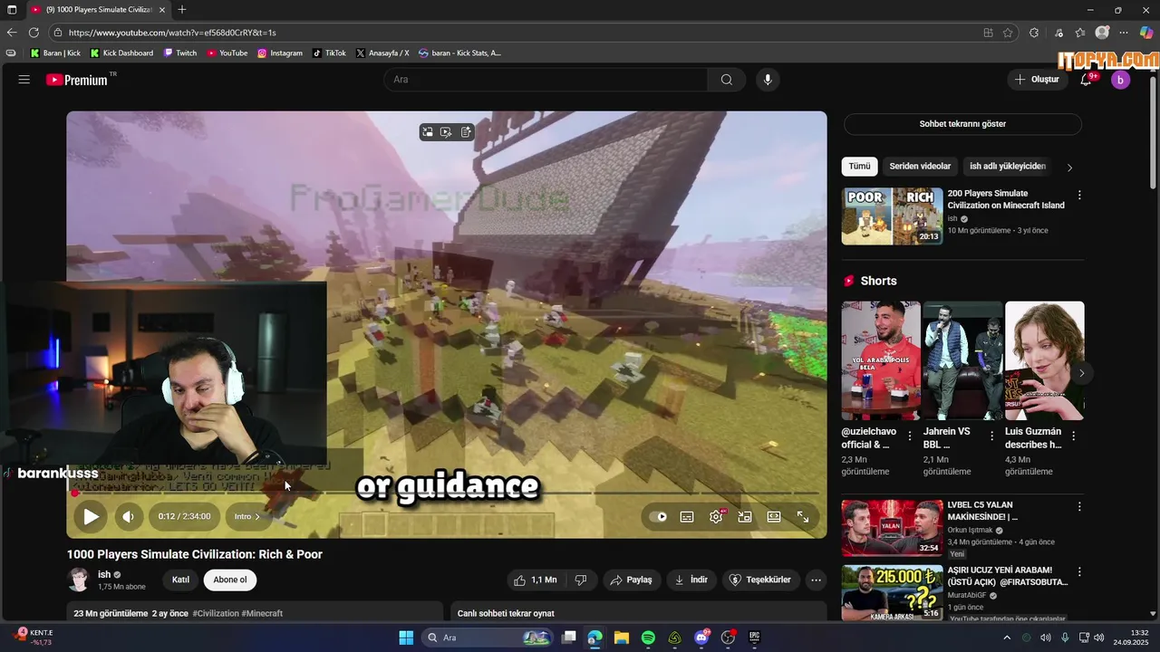Open the @uzielchavo official Short
Screen dimensions: 1160x652
880,360
